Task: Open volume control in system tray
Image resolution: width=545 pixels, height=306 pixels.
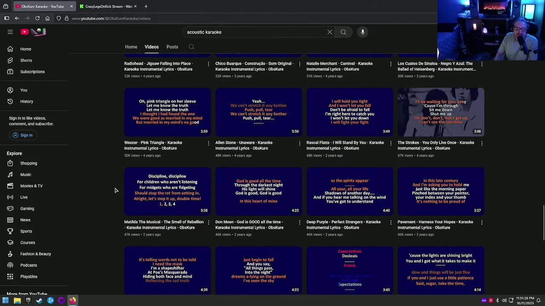Action: [504, 300]
